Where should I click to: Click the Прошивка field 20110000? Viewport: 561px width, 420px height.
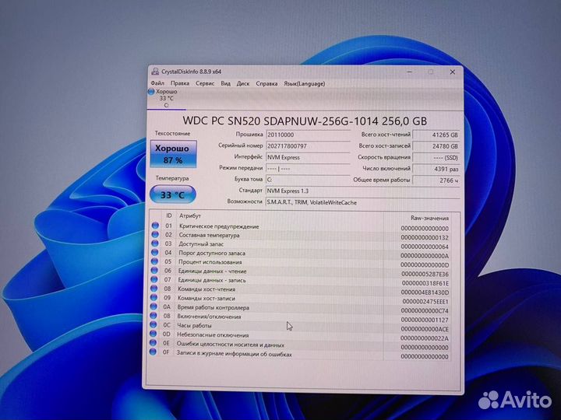[308, 135]
